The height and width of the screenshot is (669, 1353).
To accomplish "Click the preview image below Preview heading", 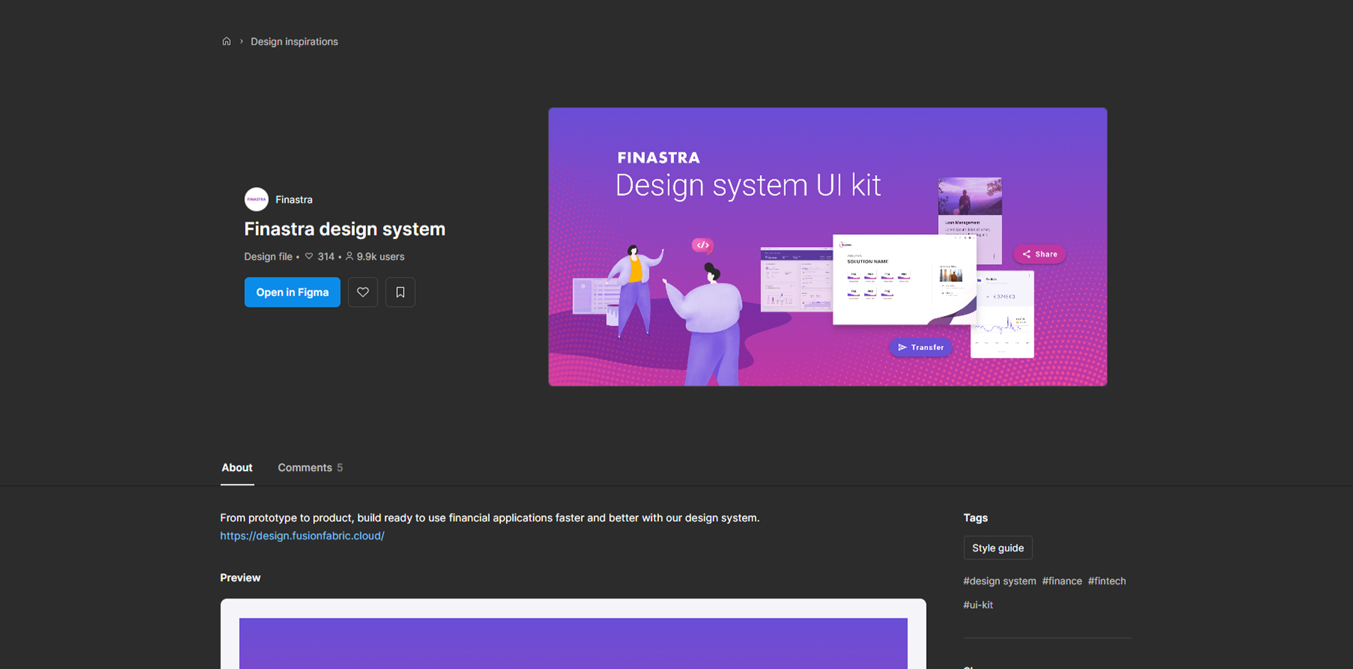I will point(573,633).
